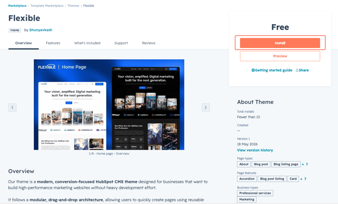Click the Blog post listing feature tag
338x204 pixels.
272,179
